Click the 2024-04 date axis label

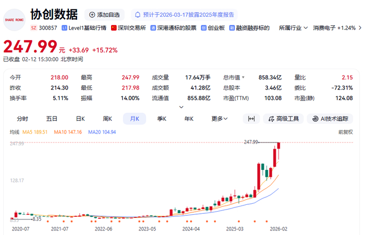(x=191, y=229)
